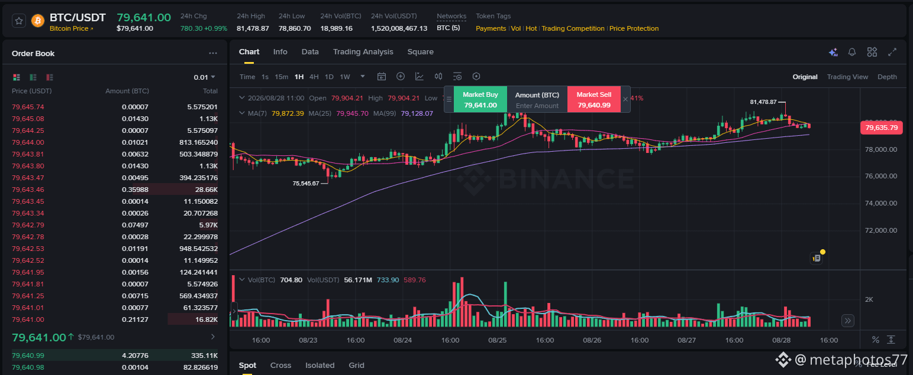Open the candlestick chart style icon
913x375 pixels.
[438, 76]
